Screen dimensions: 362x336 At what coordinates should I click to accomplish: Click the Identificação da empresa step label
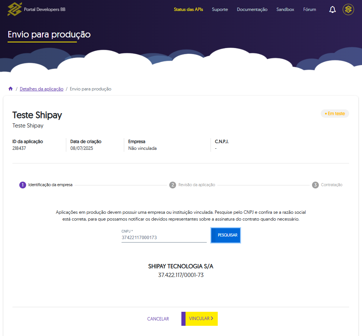[x=50, y=185]
